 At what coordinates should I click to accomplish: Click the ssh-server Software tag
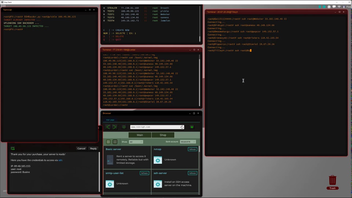tap(193, 173)
